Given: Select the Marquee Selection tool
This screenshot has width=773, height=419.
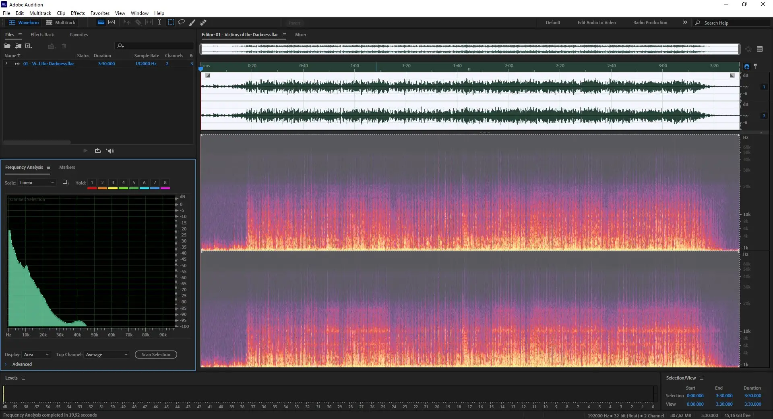Looking at the screenshot, I should point(171,23).
